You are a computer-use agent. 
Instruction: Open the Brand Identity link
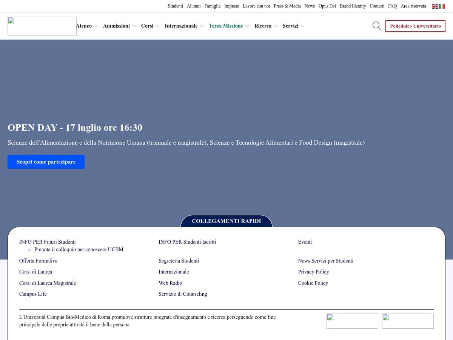(x=353, y=6)
